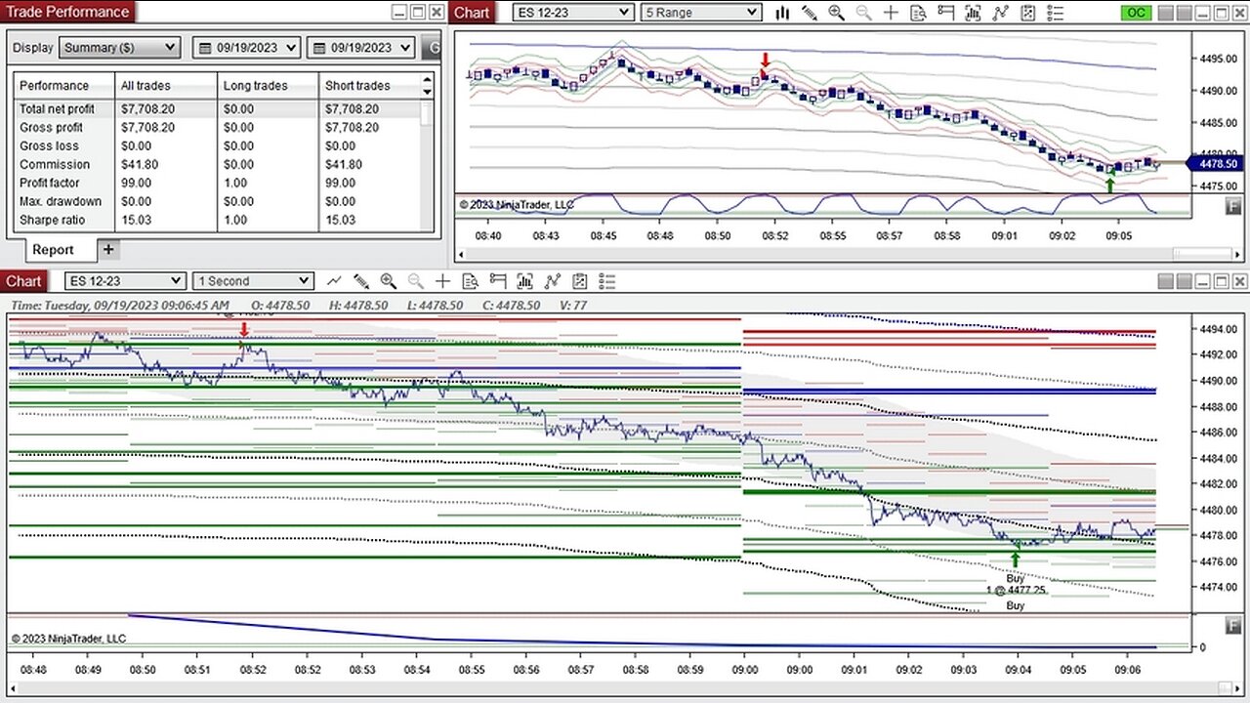Zoom out on the top chart
The height and width of the screenshot is (703, 1250).
click(x=863, y=13)
